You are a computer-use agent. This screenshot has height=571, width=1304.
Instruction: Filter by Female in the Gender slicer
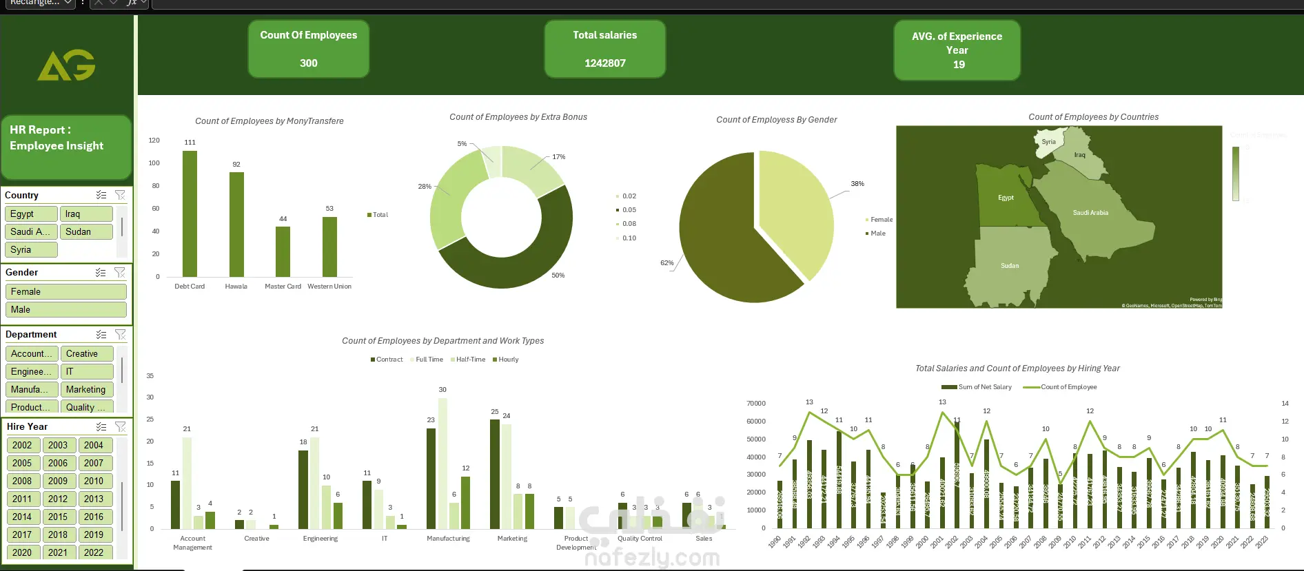[66, 291]
